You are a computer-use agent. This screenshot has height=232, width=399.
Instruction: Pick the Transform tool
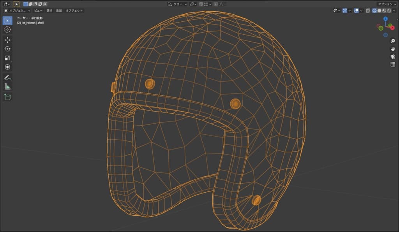coord(7,67)
